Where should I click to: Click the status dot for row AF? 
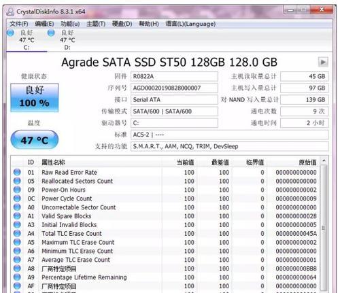tap(17, 286)
